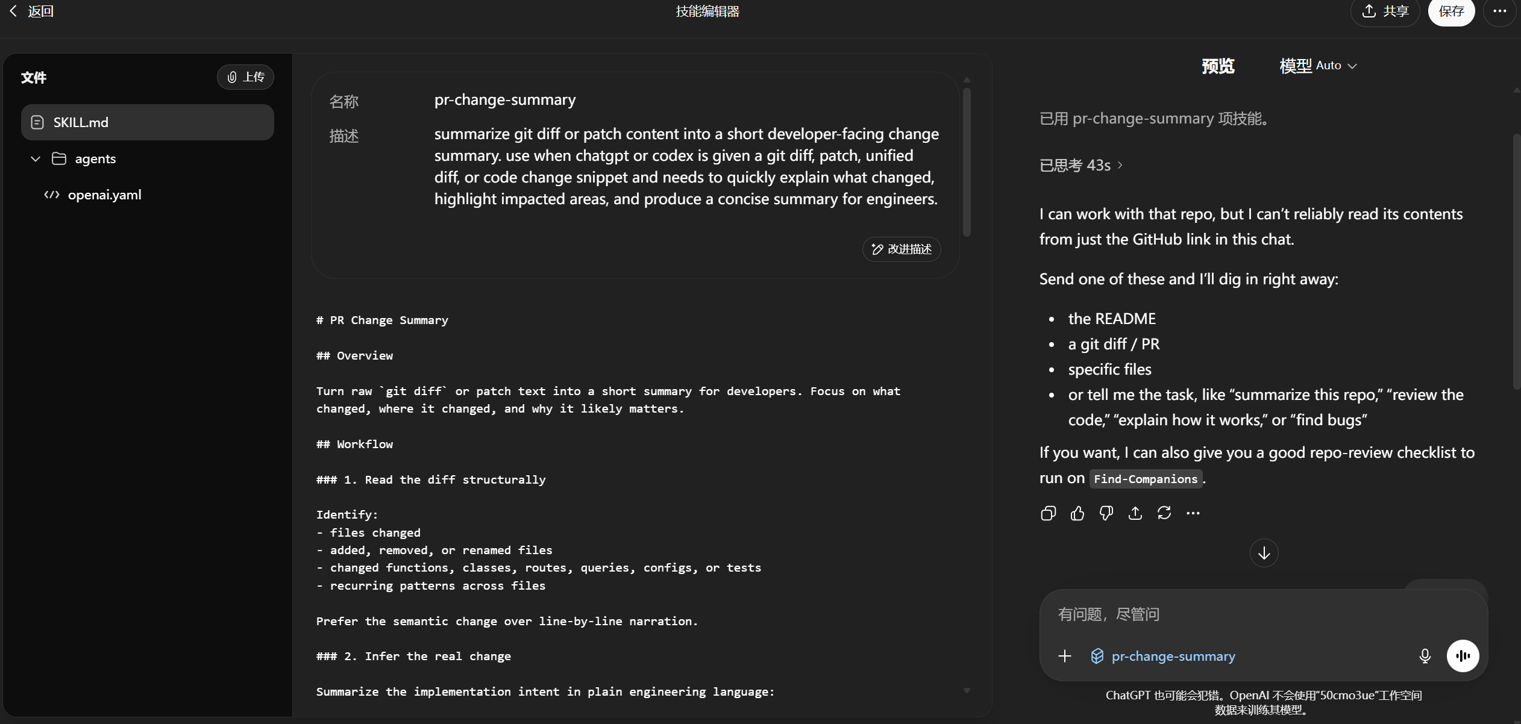
Task: Collapse the agents folder
Action: 36,159
